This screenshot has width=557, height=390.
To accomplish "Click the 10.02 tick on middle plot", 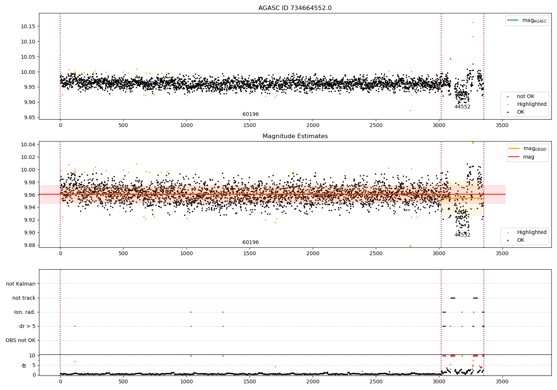I will point(28,157).
